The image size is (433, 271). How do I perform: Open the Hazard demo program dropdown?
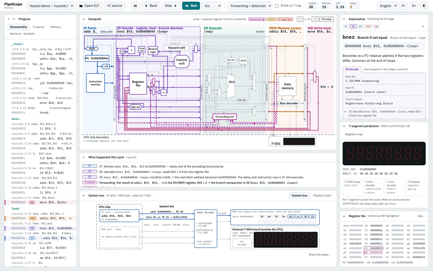pos(51,6)
